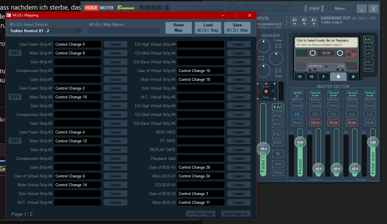387x224 pixels.
Task: Toggle PTT for Mute Strip #2
Action: click(15, 97)
